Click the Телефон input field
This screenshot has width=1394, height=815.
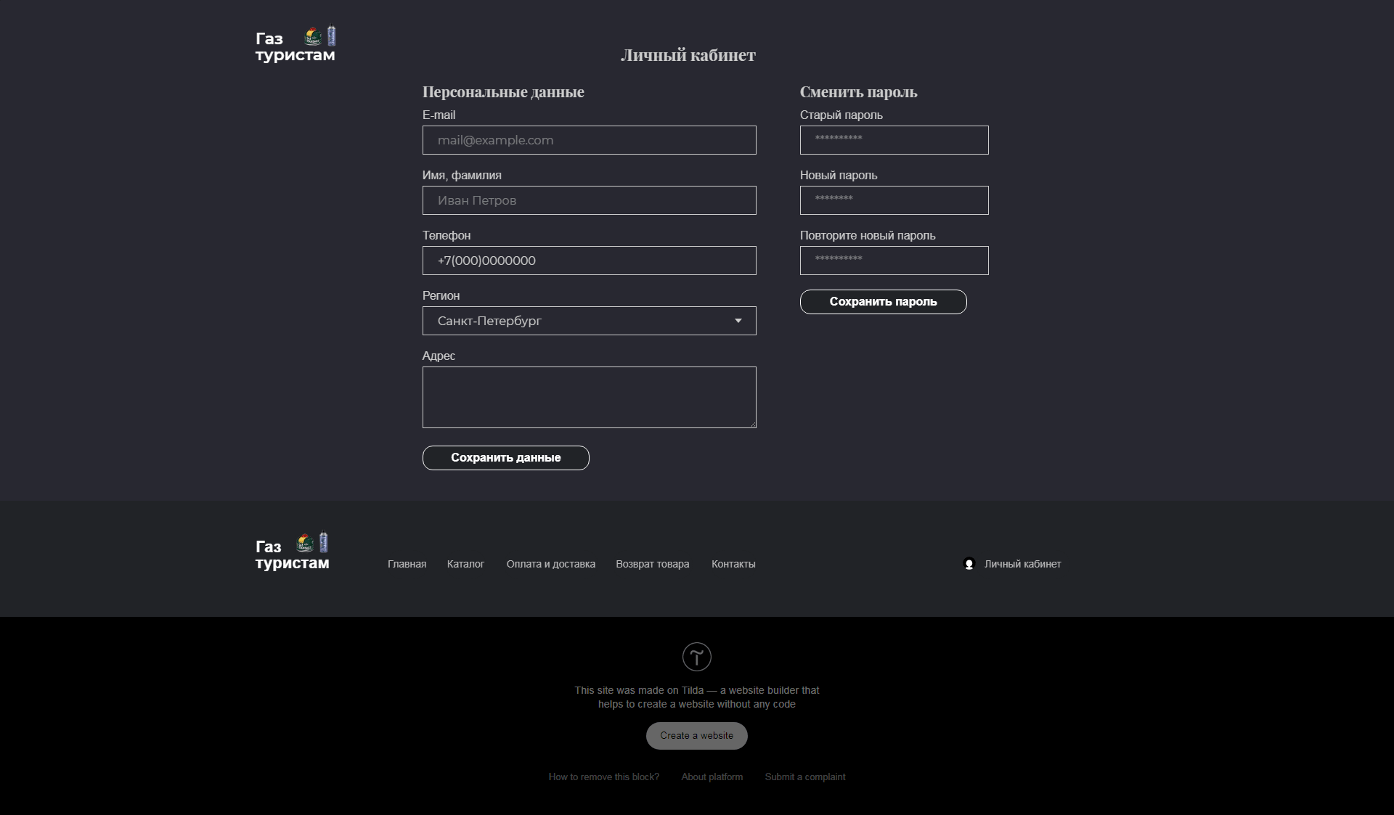[589, 261]
